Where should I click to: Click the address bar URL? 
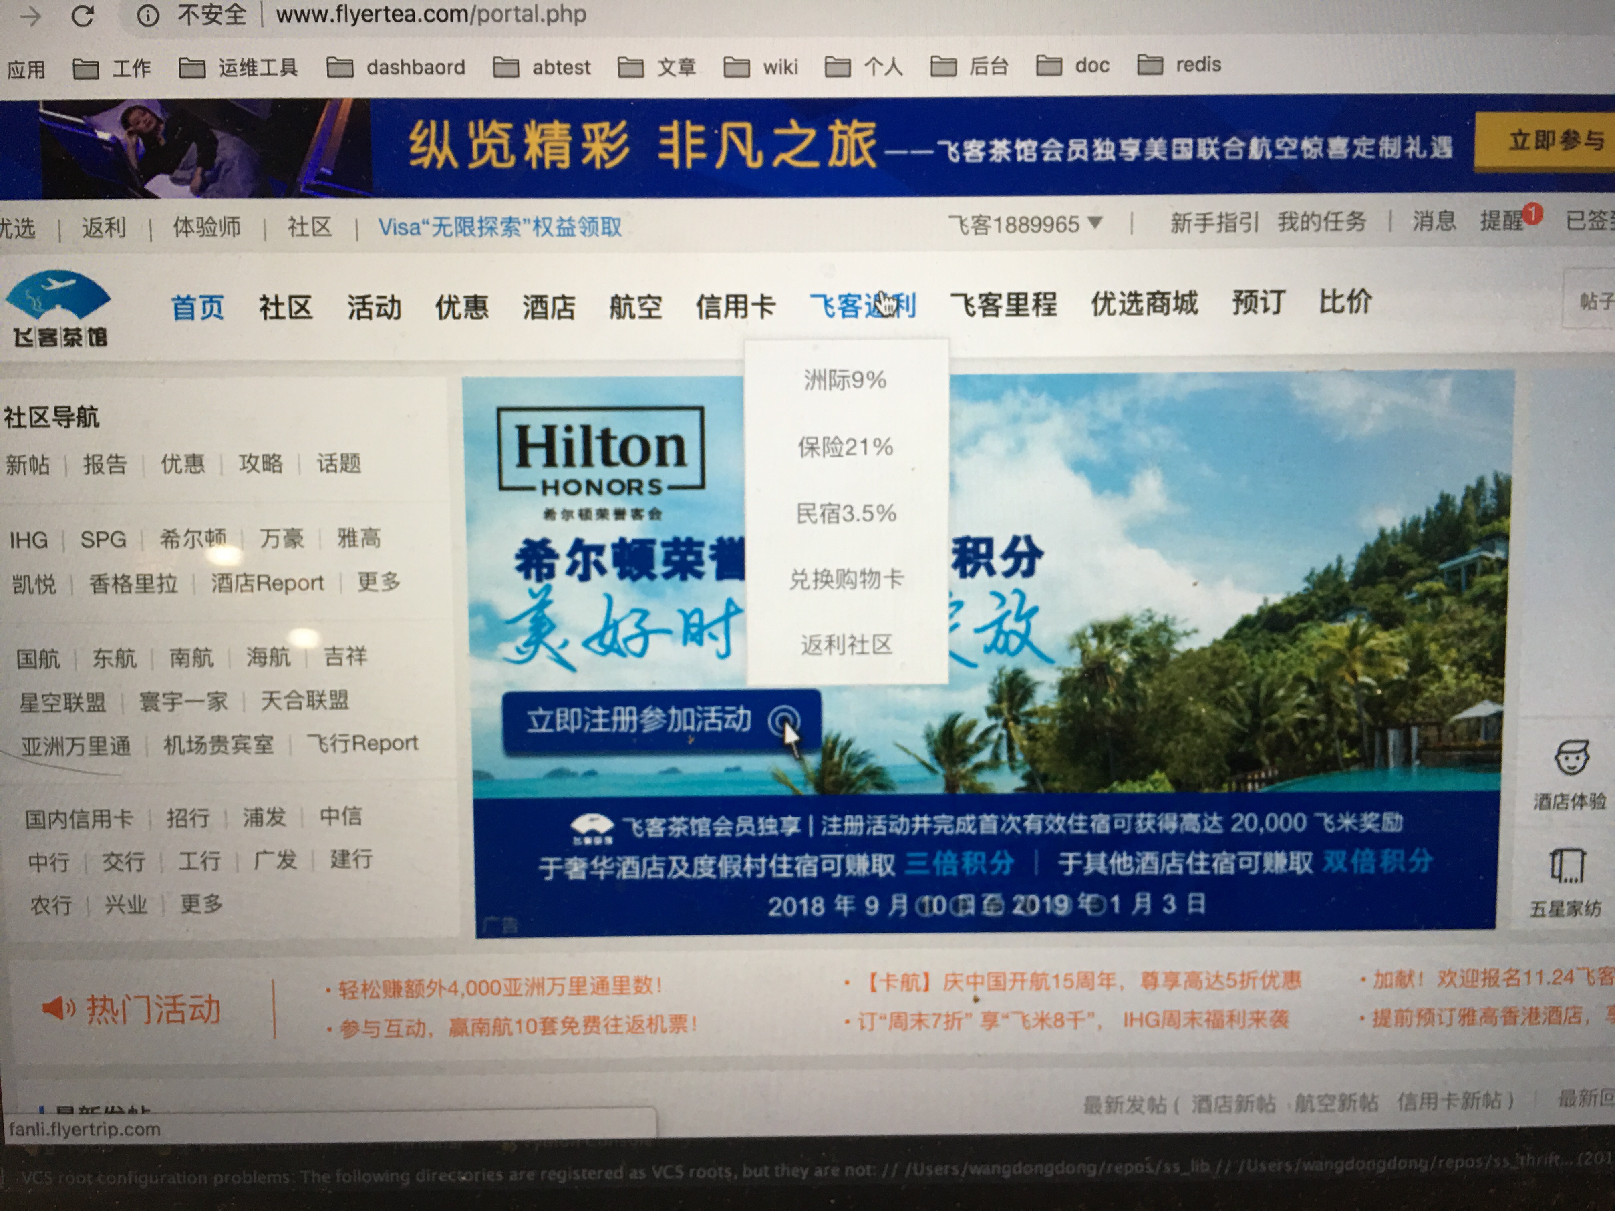431,14
